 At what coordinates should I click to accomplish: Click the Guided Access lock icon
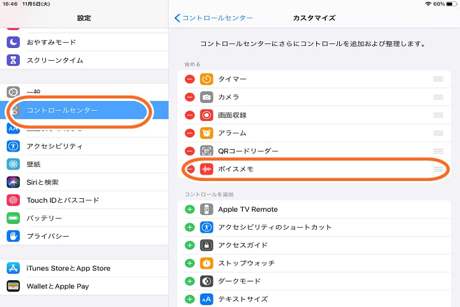[206, 245]
